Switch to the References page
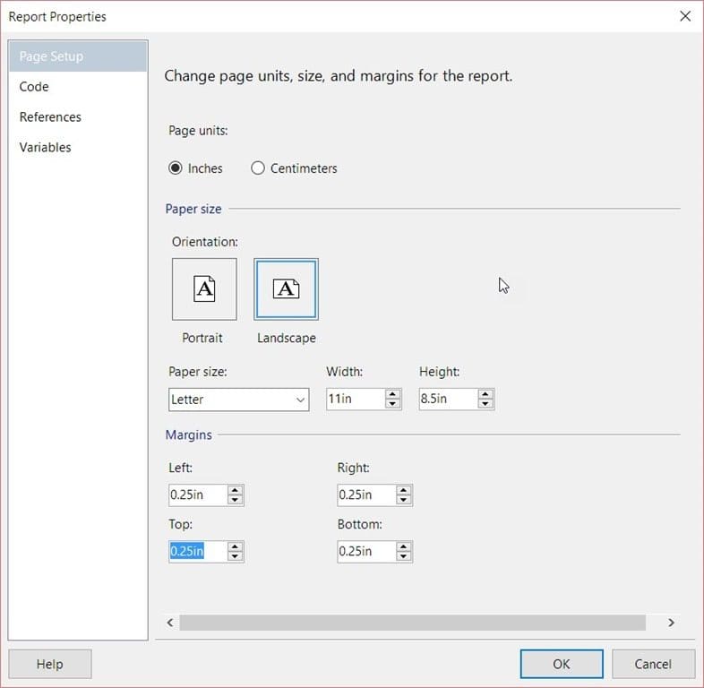Image resolution: width=704 pixels, height=688 pixels. [x=50, y=117]
